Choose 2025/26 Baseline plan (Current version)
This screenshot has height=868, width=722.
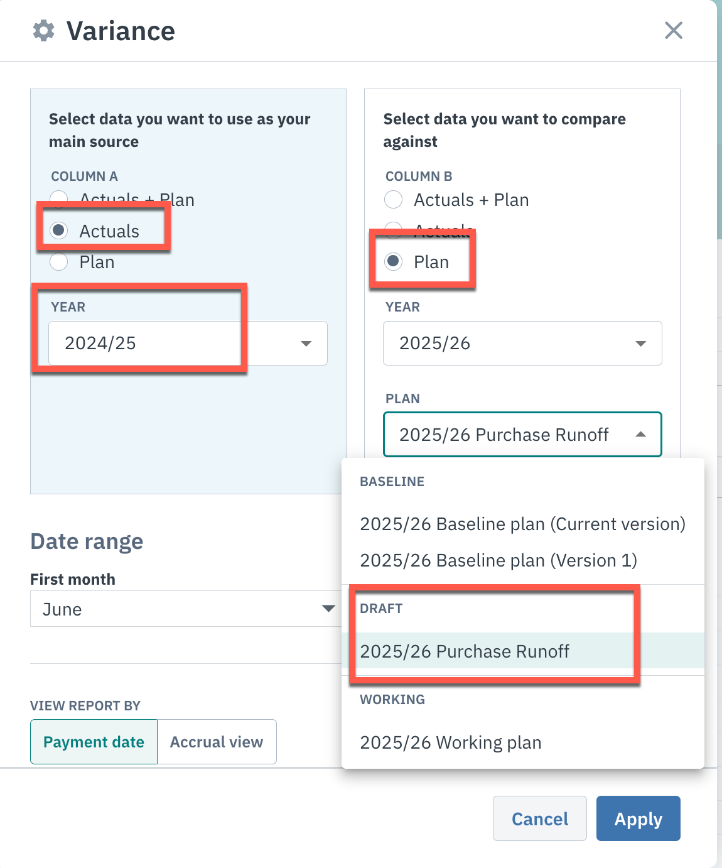coord(522,524)
